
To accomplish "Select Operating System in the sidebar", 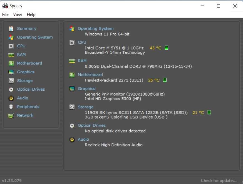I will coord(35,37).
